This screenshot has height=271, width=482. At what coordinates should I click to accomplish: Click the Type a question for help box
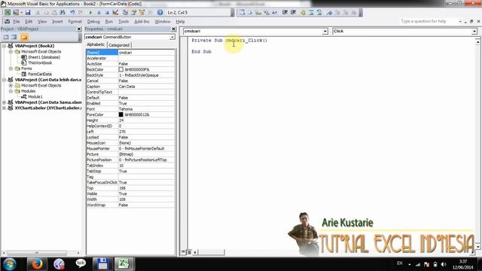point(429,21)
